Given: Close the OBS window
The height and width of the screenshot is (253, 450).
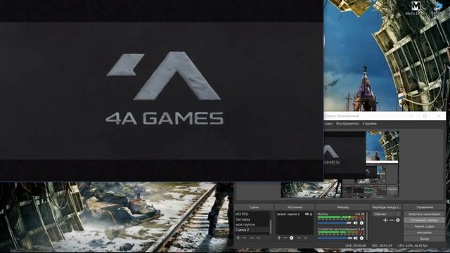Looking at the screenshot, I should (x=439, y=115).
